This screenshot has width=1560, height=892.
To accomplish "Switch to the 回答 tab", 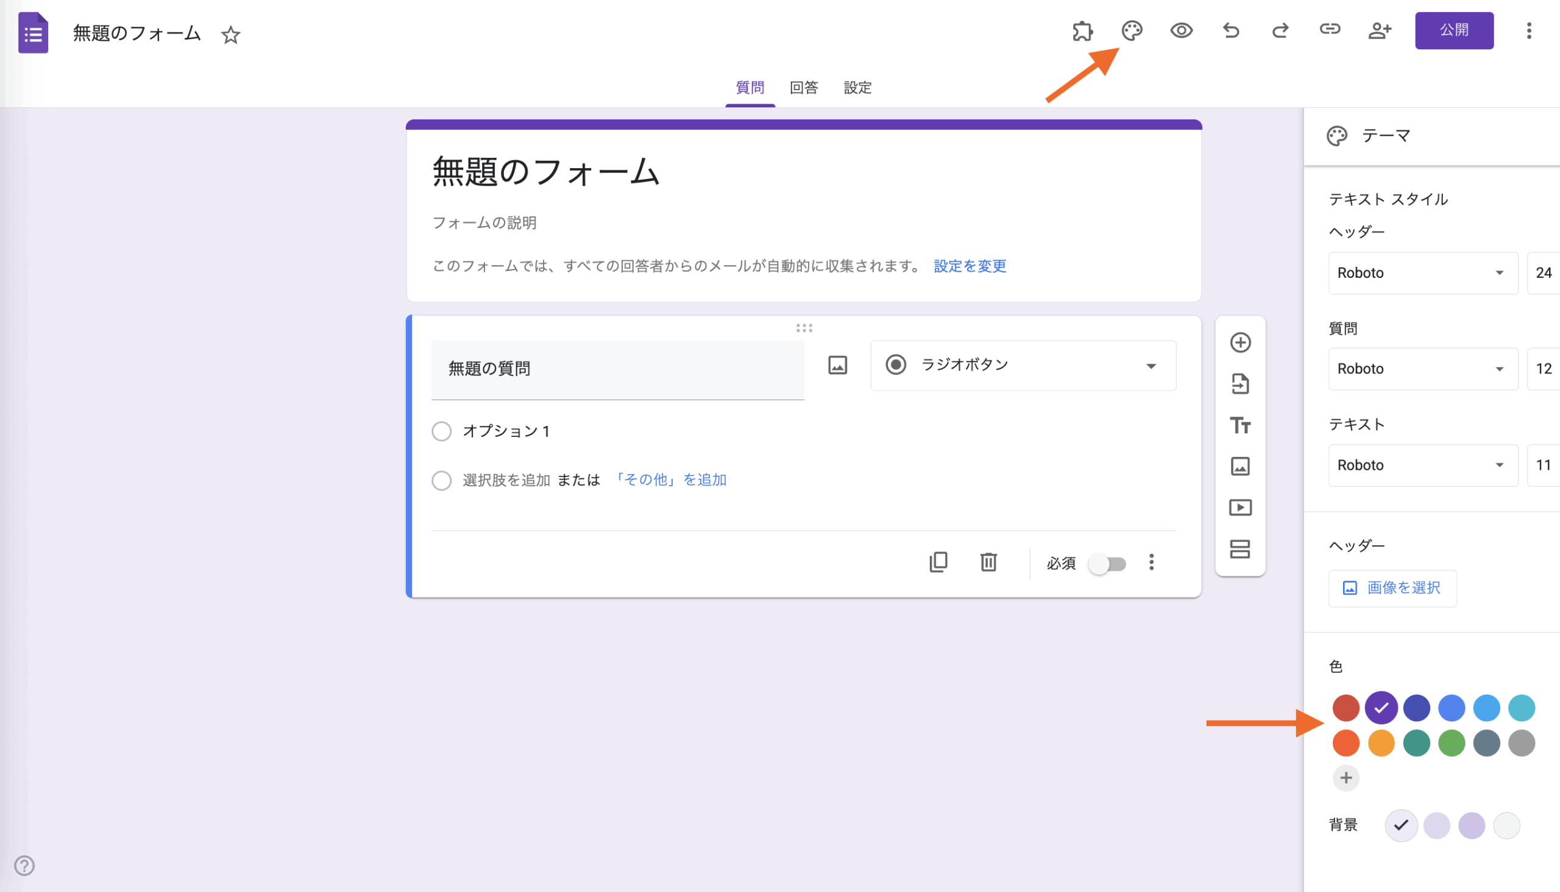I will coord(803,88).
